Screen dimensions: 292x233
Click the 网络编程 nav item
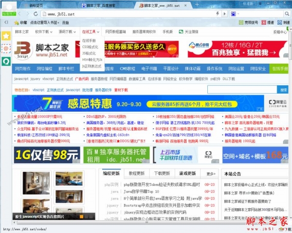pyautogui.click(x=44, y=69)
